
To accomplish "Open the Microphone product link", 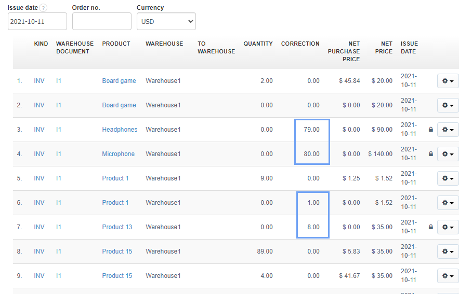I will (x=118, y=154).
